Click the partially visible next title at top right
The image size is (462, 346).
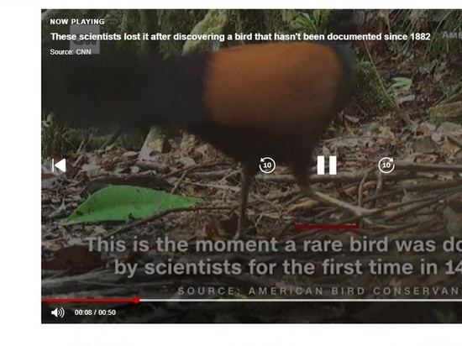point(452,35)
